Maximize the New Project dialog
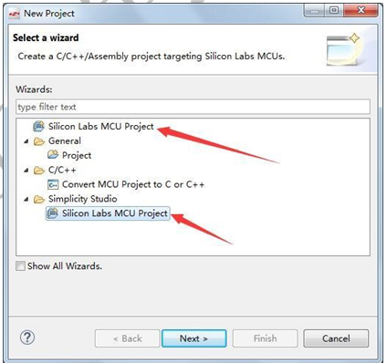The height and width of the screenshot is (363, 387). tap(334, 11)
